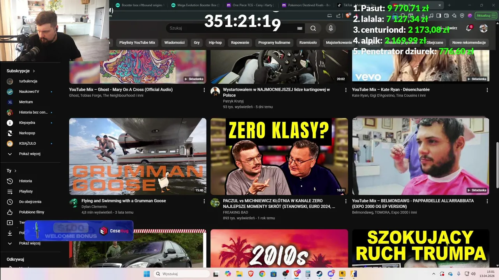Open NaukowoTV channel subscription
499x280 pixels.
[x=29, y=91]
